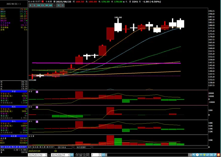The width and height of the screenshot is (221, 157).
Task: Open the start date 2025/07/29 dropdown
Action: [46, 155]
